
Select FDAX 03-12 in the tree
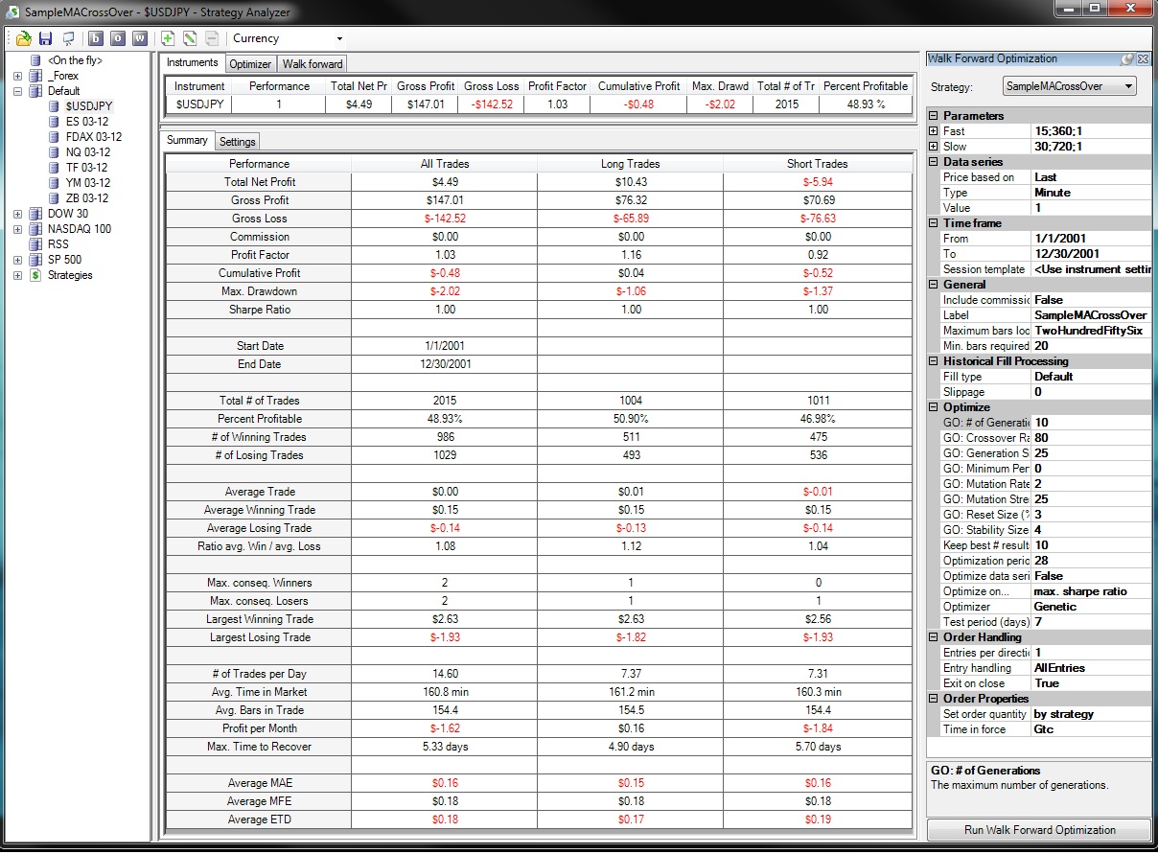pos(94,137)
